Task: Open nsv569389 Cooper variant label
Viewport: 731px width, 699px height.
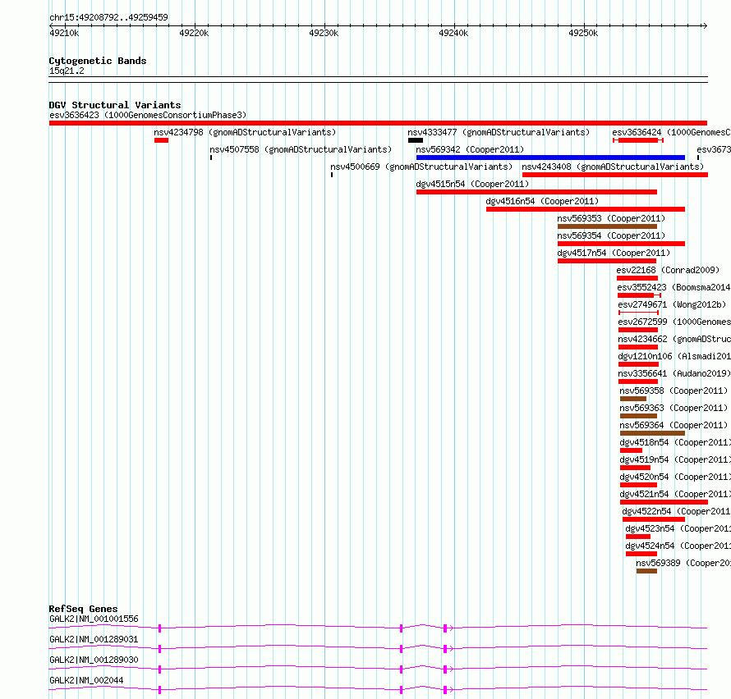Action: [683, 563]
